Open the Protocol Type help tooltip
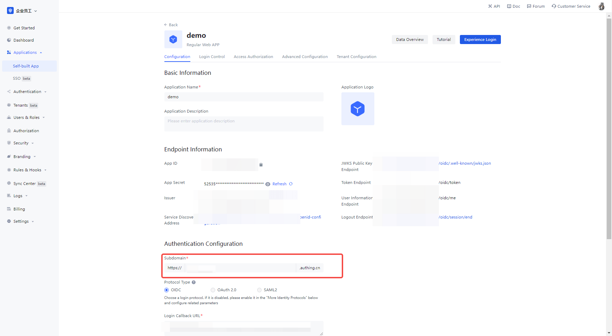 point(193,282)
